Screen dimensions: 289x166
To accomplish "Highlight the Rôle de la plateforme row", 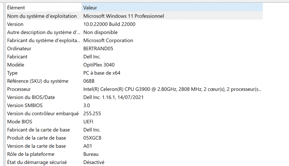I will [31, 154].
